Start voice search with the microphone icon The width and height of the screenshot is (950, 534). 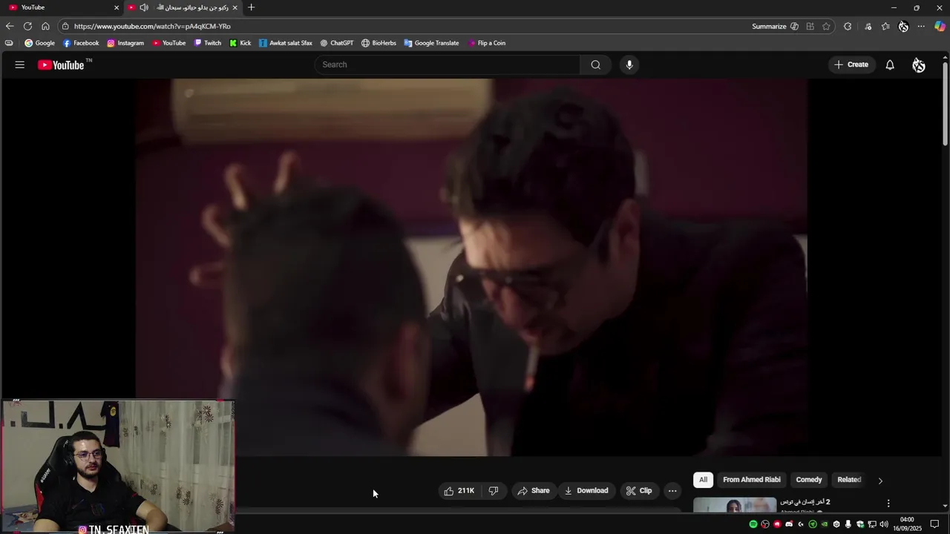[x=629, y=65]
